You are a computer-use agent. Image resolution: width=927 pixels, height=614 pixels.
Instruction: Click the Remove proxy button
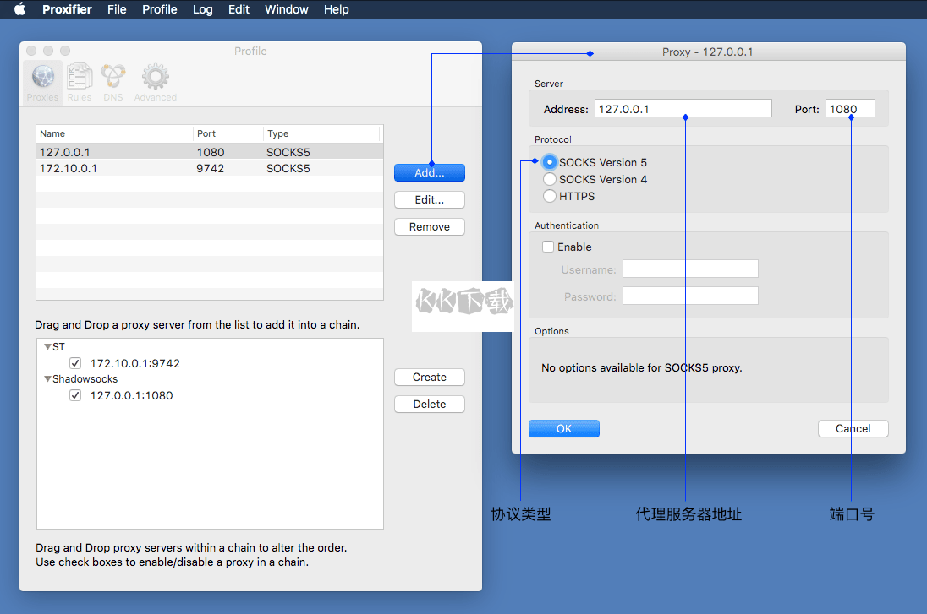[x=429, y=226]
